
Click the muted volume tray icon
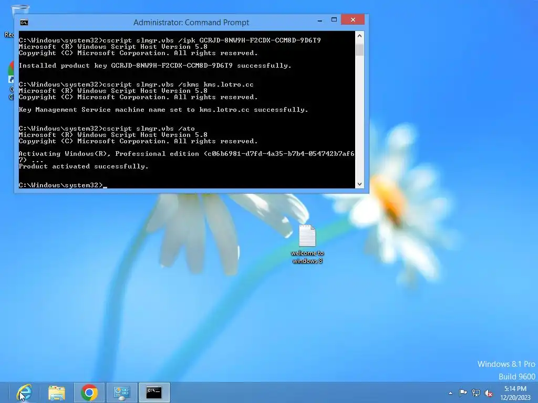point(488,393)
